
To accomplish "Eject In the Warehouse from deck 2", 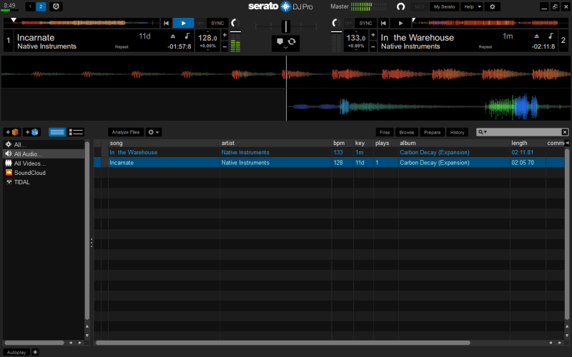I will click(x=537, y=36).
